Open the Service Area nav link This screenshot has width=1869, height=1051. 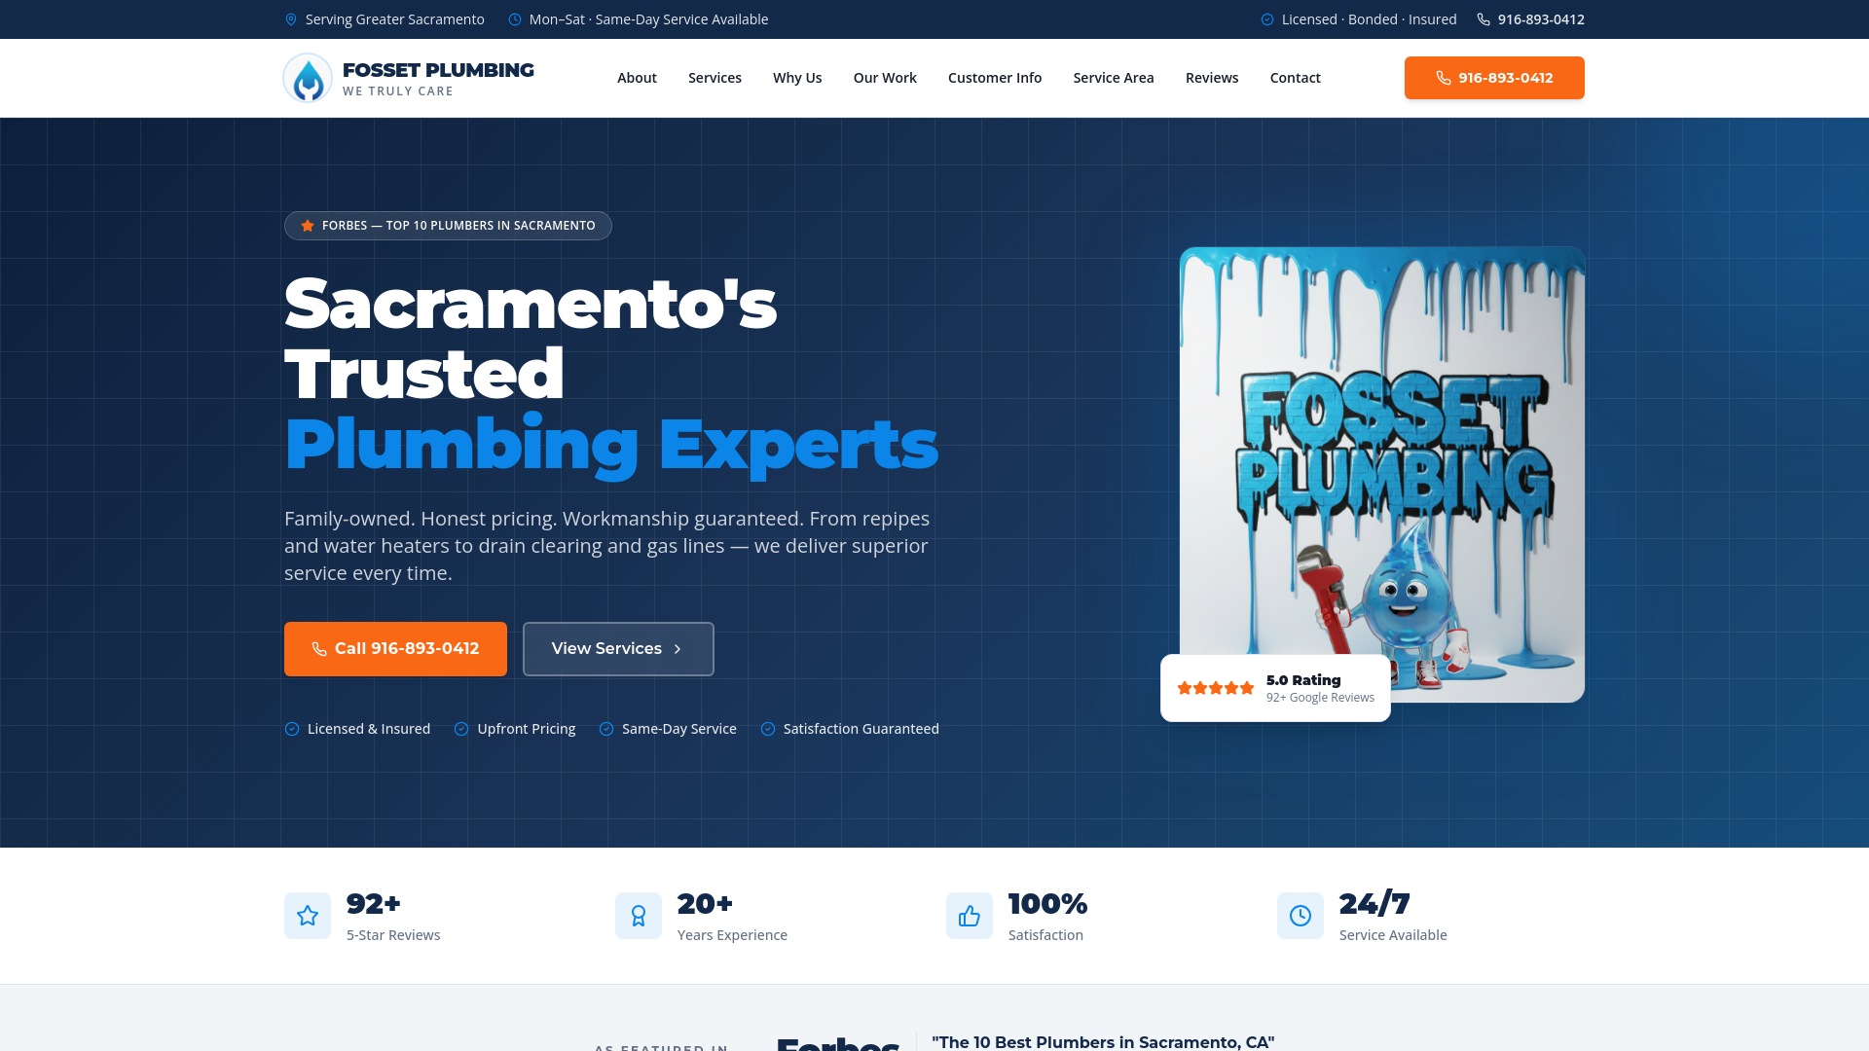click(x=1114, y=78)
